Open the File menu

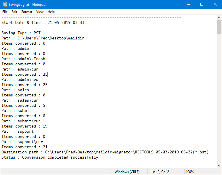5,12
